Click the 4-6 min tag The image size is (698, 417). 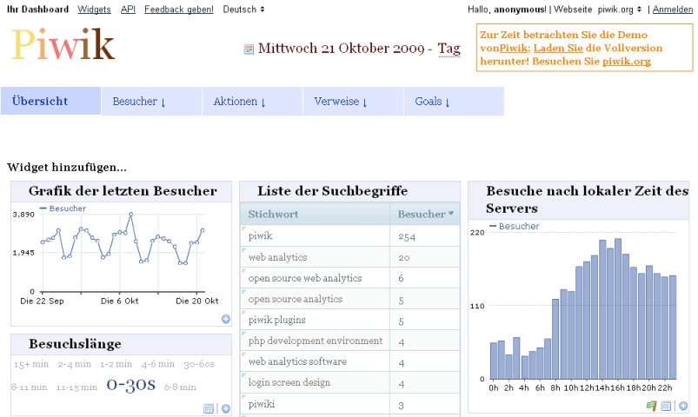point(158,364)
